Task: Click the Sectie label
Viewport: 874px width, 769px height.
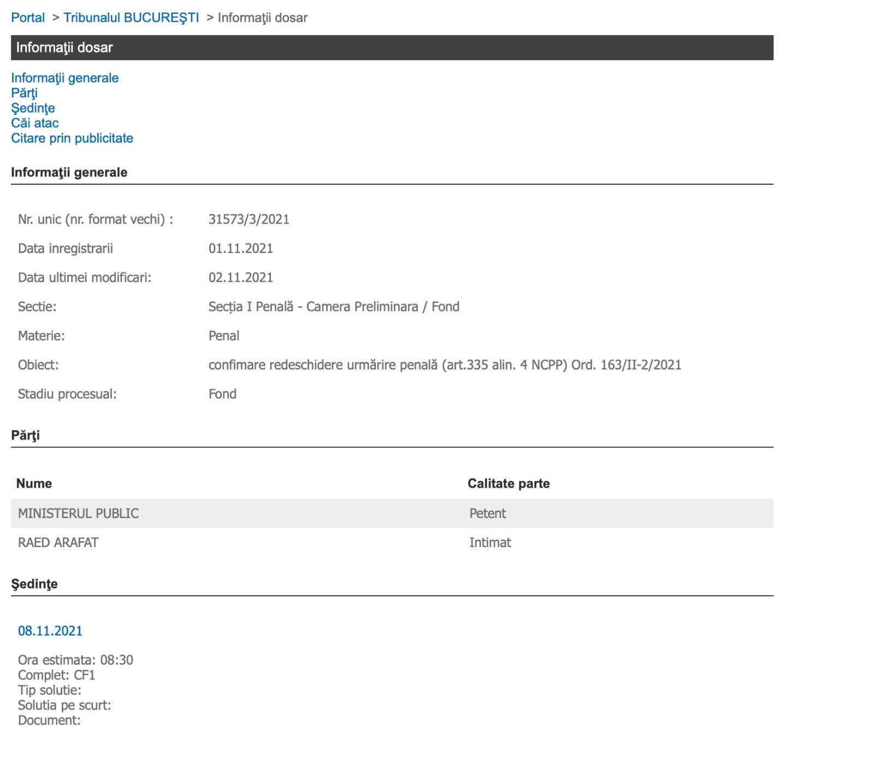Action: pos(37,307)
